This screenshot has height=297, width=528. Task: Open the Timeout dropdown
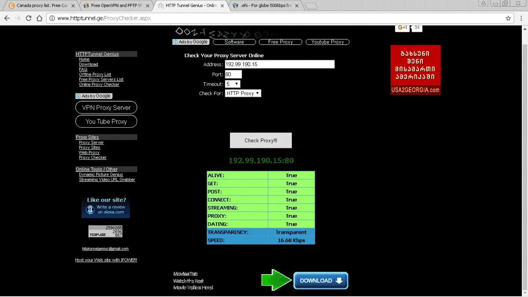233,84
